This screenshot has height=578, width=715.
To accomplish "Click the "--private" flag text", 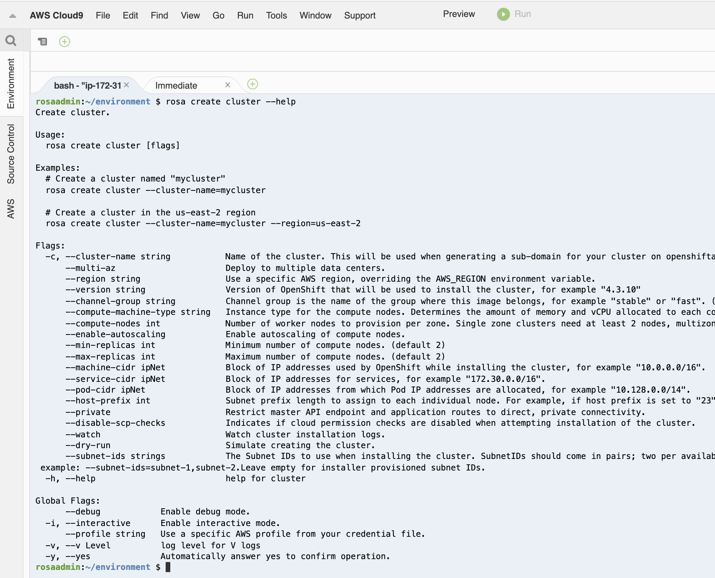I will pyautogui.click(x=88, y=412).
